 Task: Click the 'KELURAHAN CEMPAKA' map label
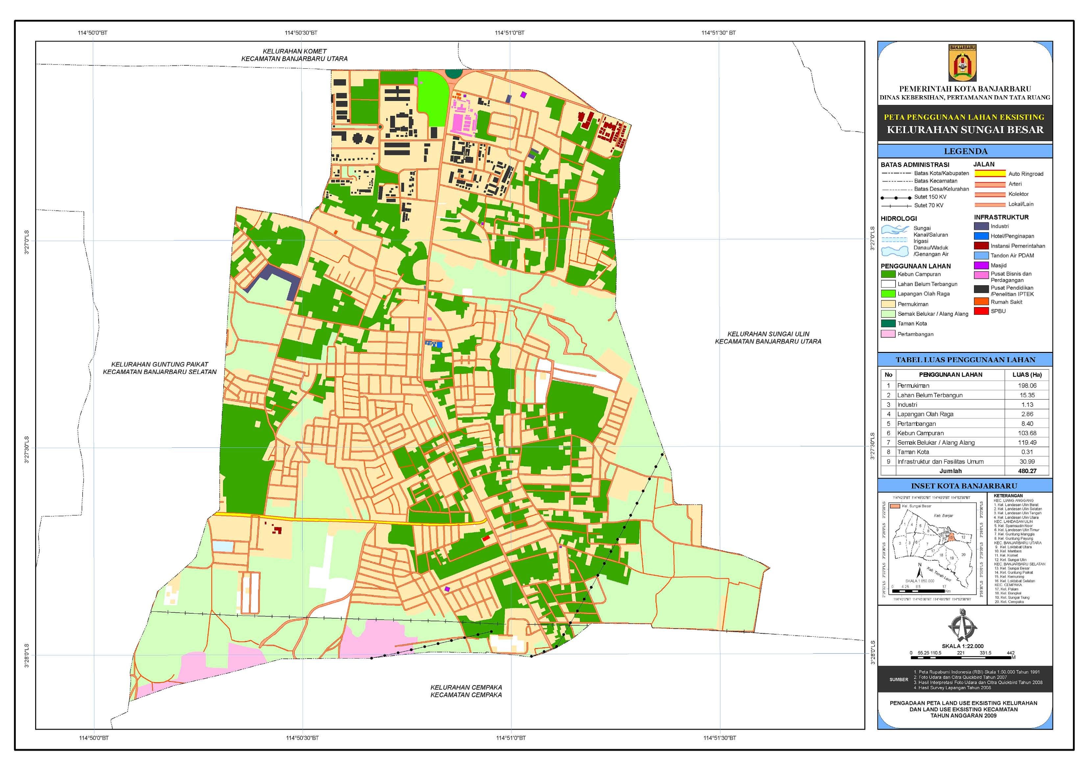click(466, 687)
